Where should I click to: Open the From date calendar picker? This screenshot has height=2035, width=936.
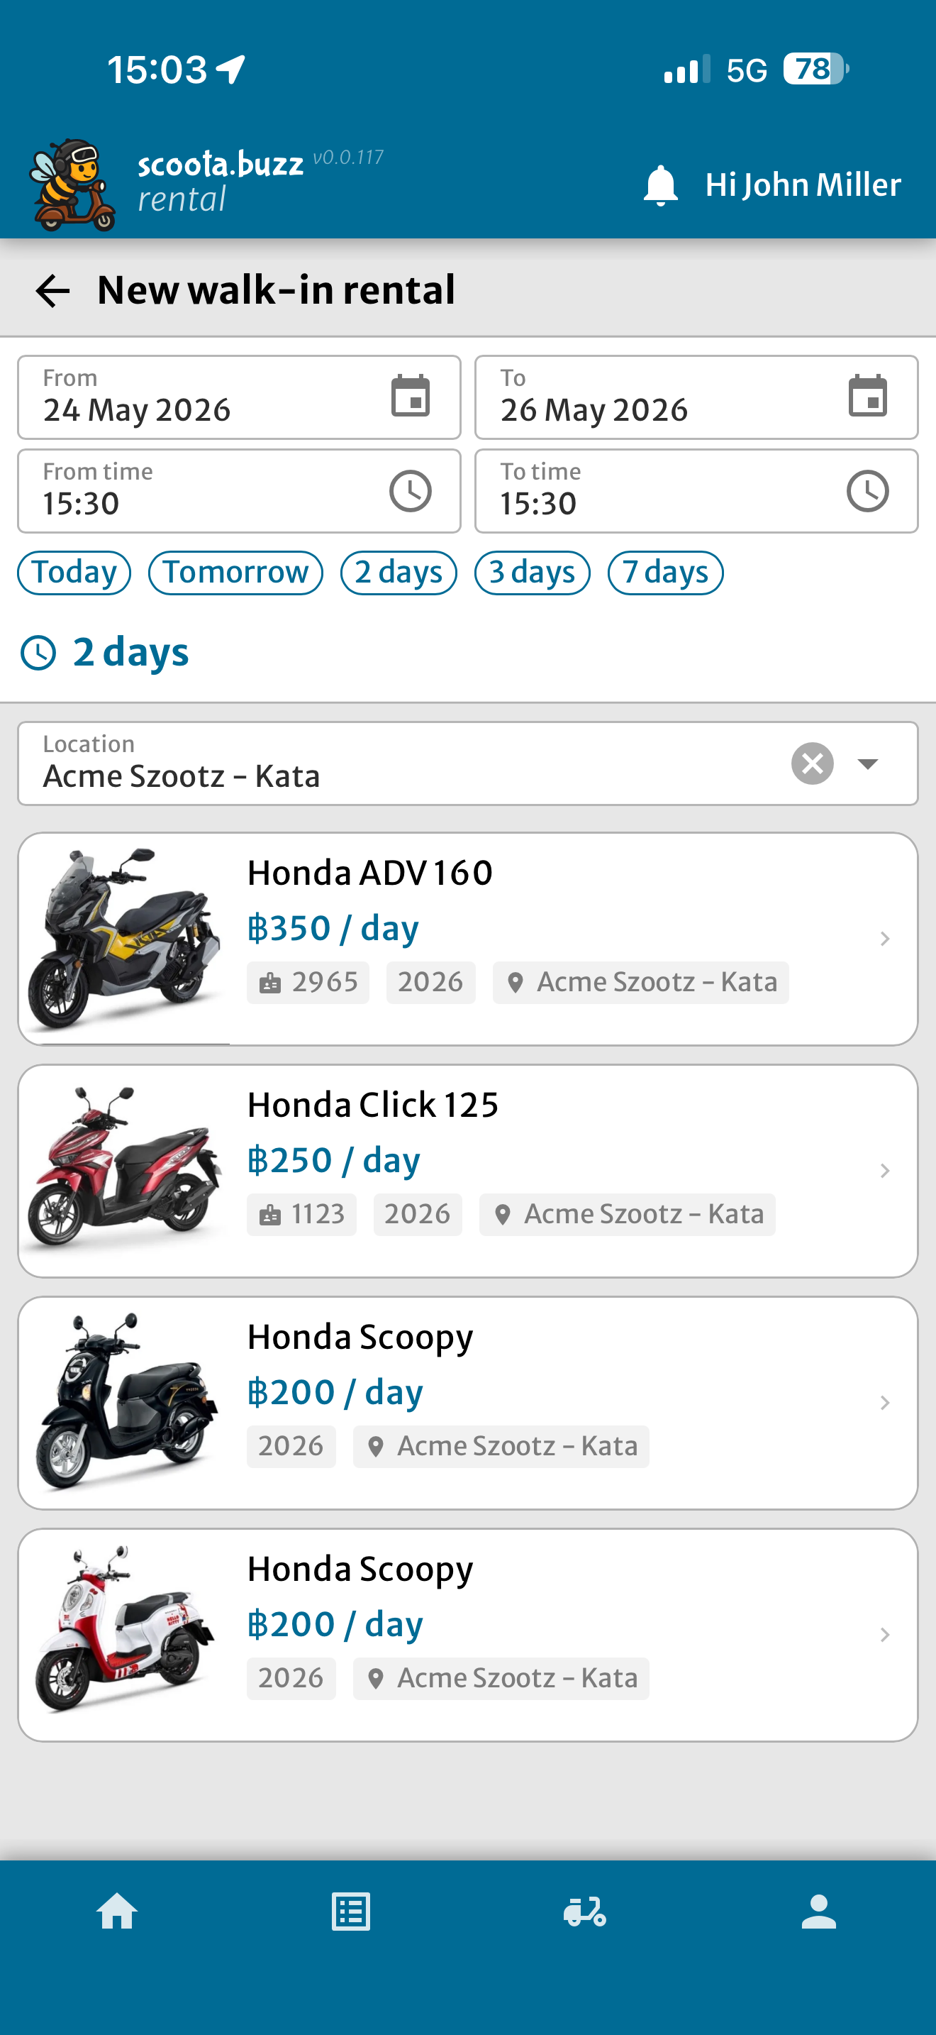click(x=411, y=396)
